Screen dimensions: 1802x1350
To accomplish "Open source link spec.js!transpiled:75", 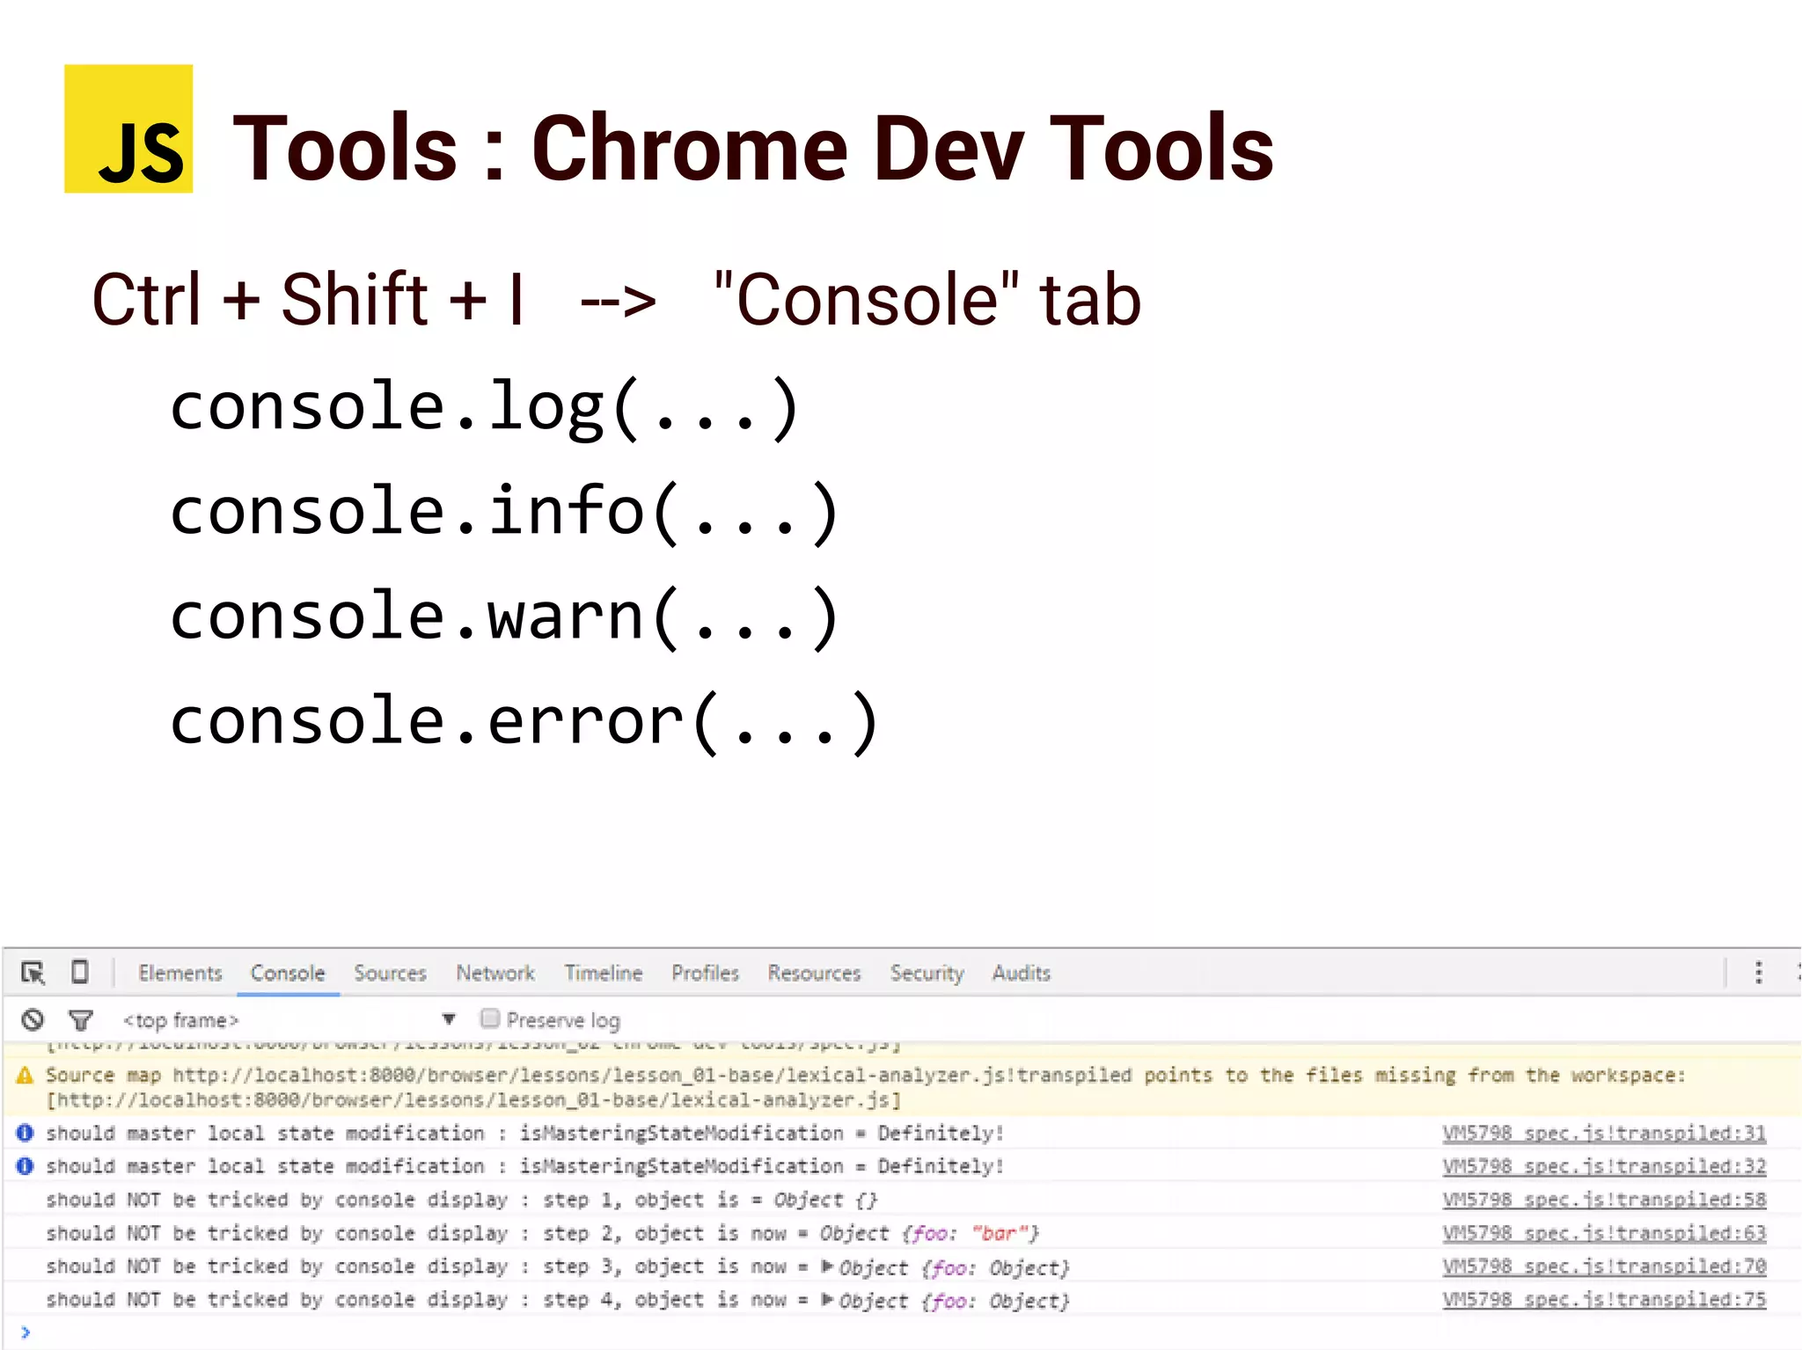I will (1604, 1300).
